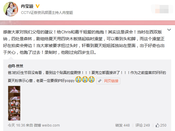Open the top image of the attached strip

tap(14, 89)
